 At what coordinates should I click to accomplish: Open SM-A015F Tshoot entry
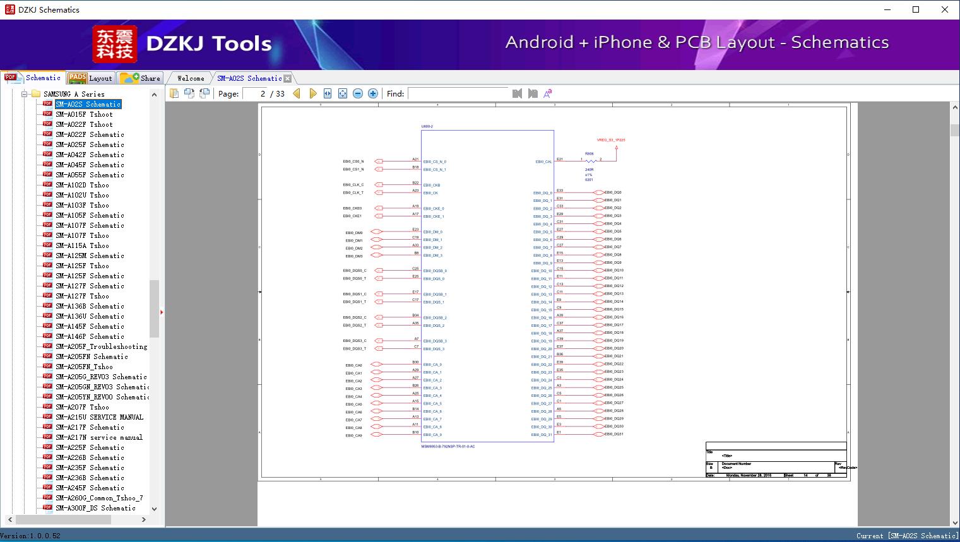click(84, 114)
